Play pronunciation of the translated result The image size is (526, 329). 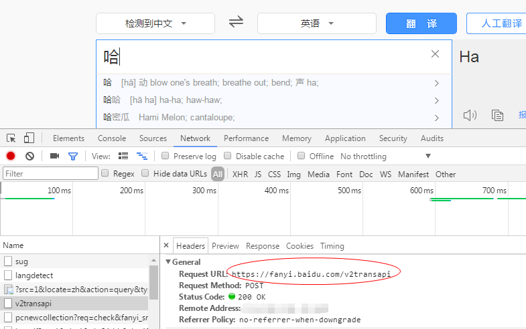pyautogui.click(x=470, y=116)
